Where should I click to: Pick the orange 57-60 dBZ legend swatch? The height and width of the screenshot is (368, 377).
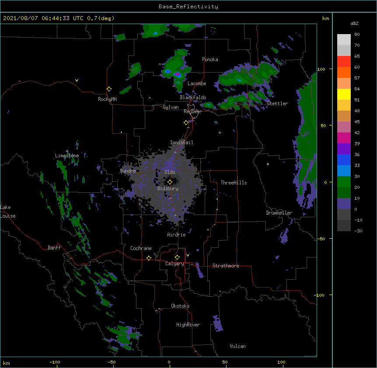tap(344, 72)
